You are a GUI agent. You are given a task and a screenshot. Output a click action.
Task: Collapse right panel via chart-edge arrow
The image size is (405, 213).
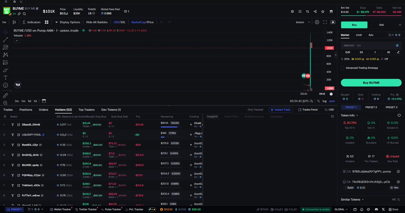[x=336, y=55]
